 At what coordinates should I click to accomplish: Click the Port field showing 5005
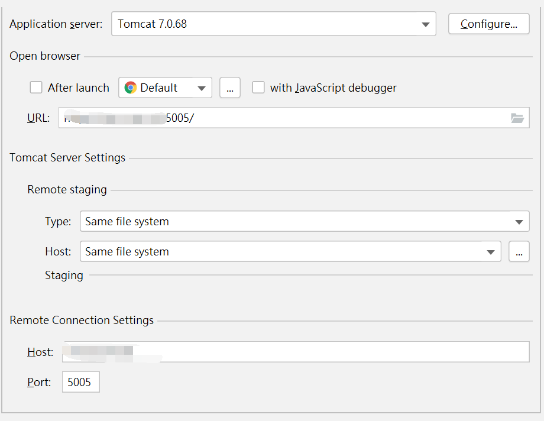pyautogui.click(x=80, y=383)
